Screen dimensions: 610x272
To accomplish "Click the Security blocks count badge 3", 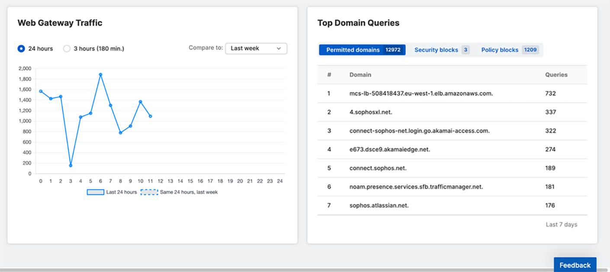I will [466, 50].
